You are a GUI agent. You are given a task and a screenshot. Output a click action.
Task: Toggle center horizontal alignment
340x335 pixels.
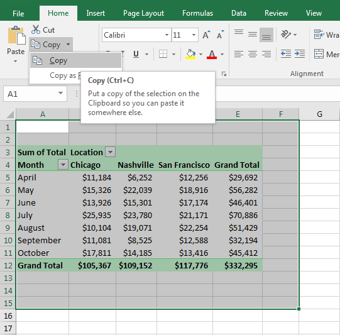[253, 54]
